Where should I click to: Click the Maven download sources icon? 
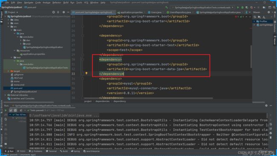[264, 17]
